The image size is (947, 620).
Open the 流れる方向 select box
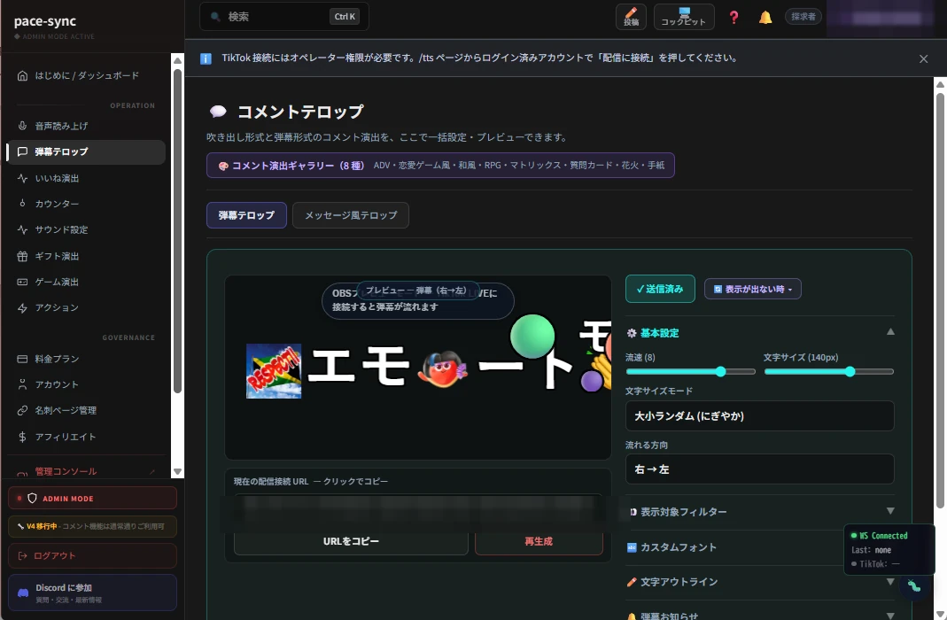[759, 469]
